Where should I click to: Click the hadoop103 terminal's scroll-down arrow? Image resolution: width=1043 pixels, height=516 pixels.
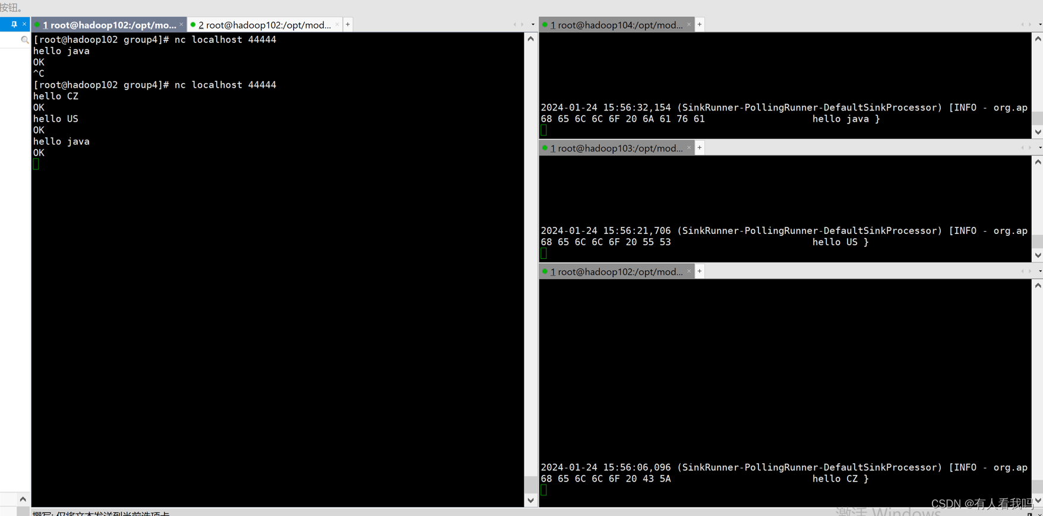tap(1038, 255)
